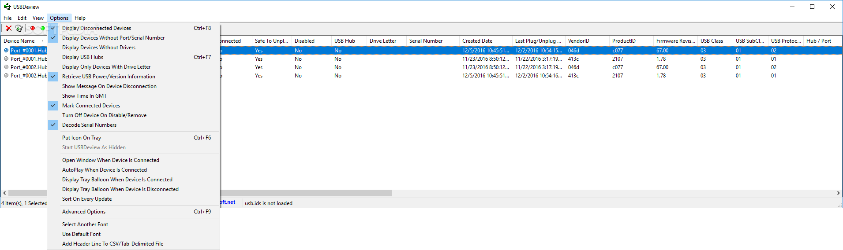Click VendorID cell 413c in second row
This screenshot has width=843, height=250.
(x=573, y=59)
